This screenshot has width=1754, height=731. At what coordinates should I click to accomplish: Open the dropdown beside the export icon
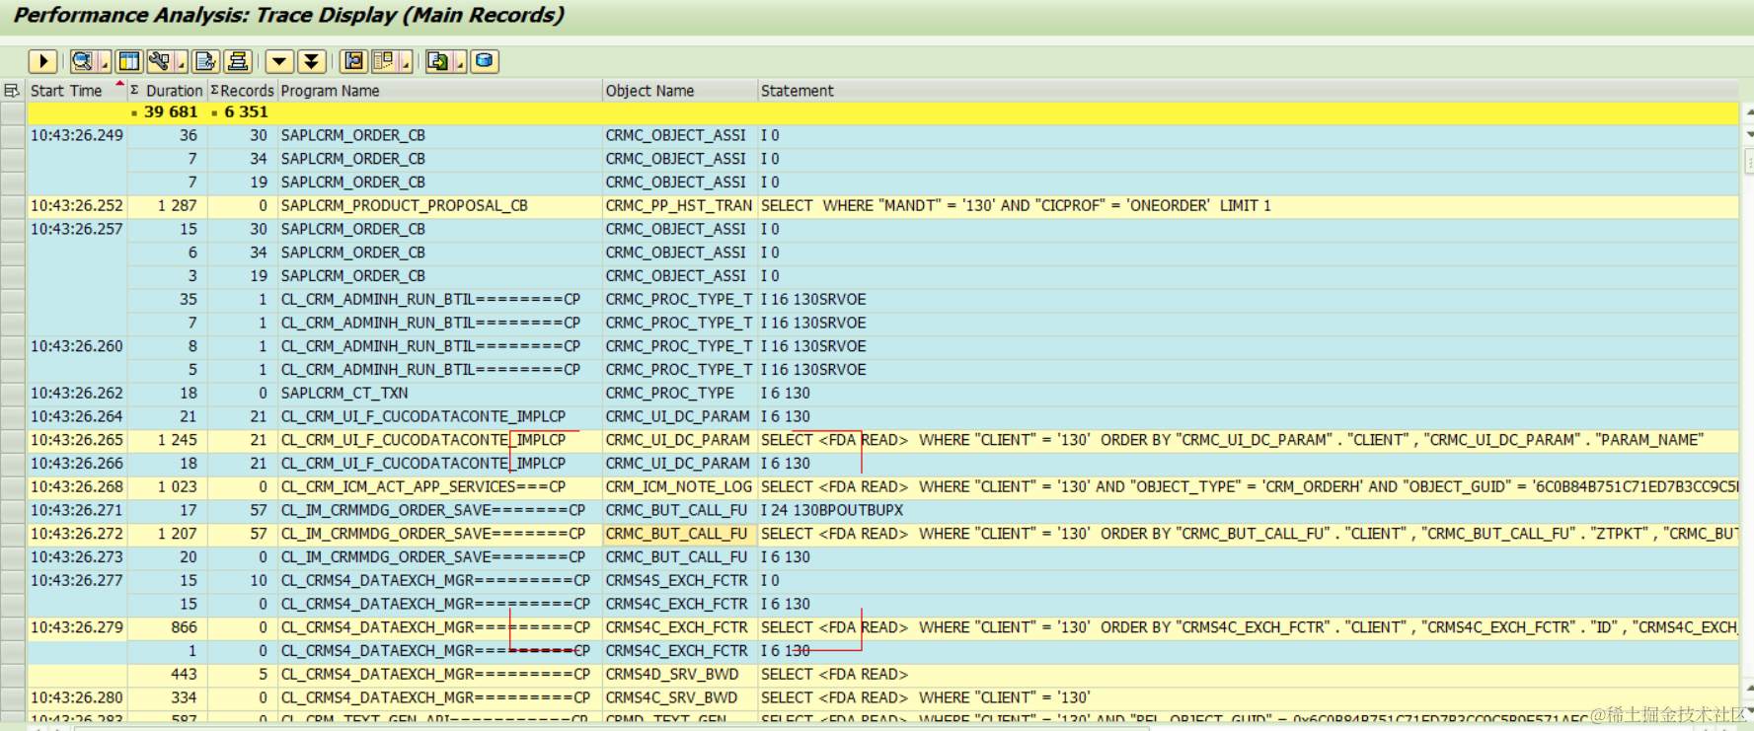click(460, 62)
